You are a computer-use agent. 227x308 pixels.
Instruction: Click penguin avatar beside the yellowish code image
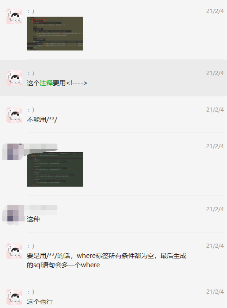(x=14, y=16)
